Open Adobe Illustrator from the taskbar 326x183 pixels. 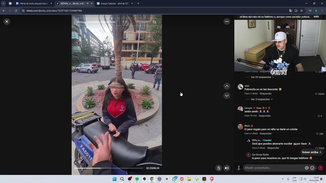pyautogui.click(x=204, y=179)
